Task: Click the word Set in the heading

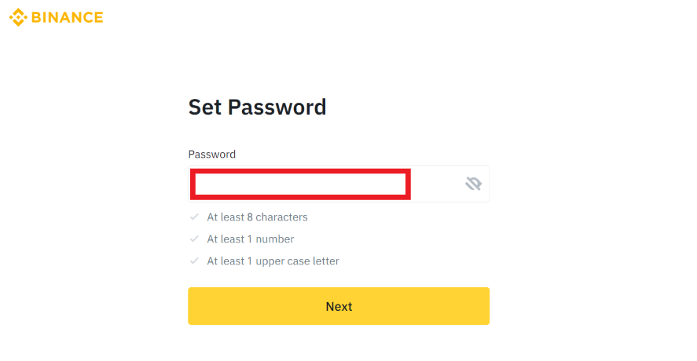Action: pyautogui.click(x=205, y=107)
